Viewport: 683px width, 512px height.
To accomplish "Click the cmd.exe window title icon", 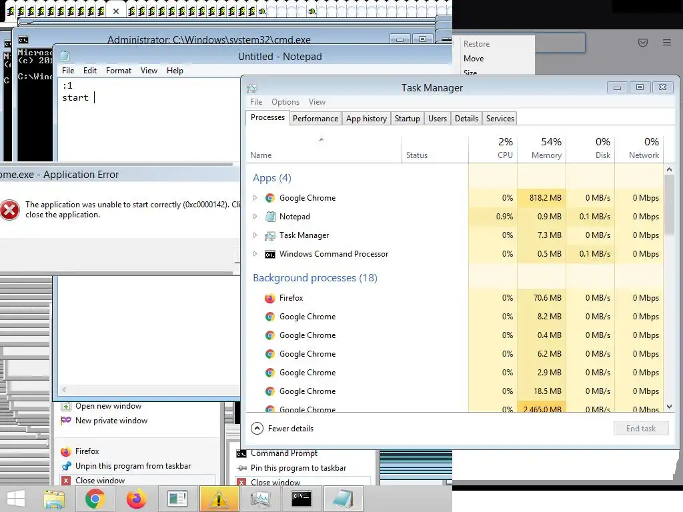I will click(x=23, y=40).
